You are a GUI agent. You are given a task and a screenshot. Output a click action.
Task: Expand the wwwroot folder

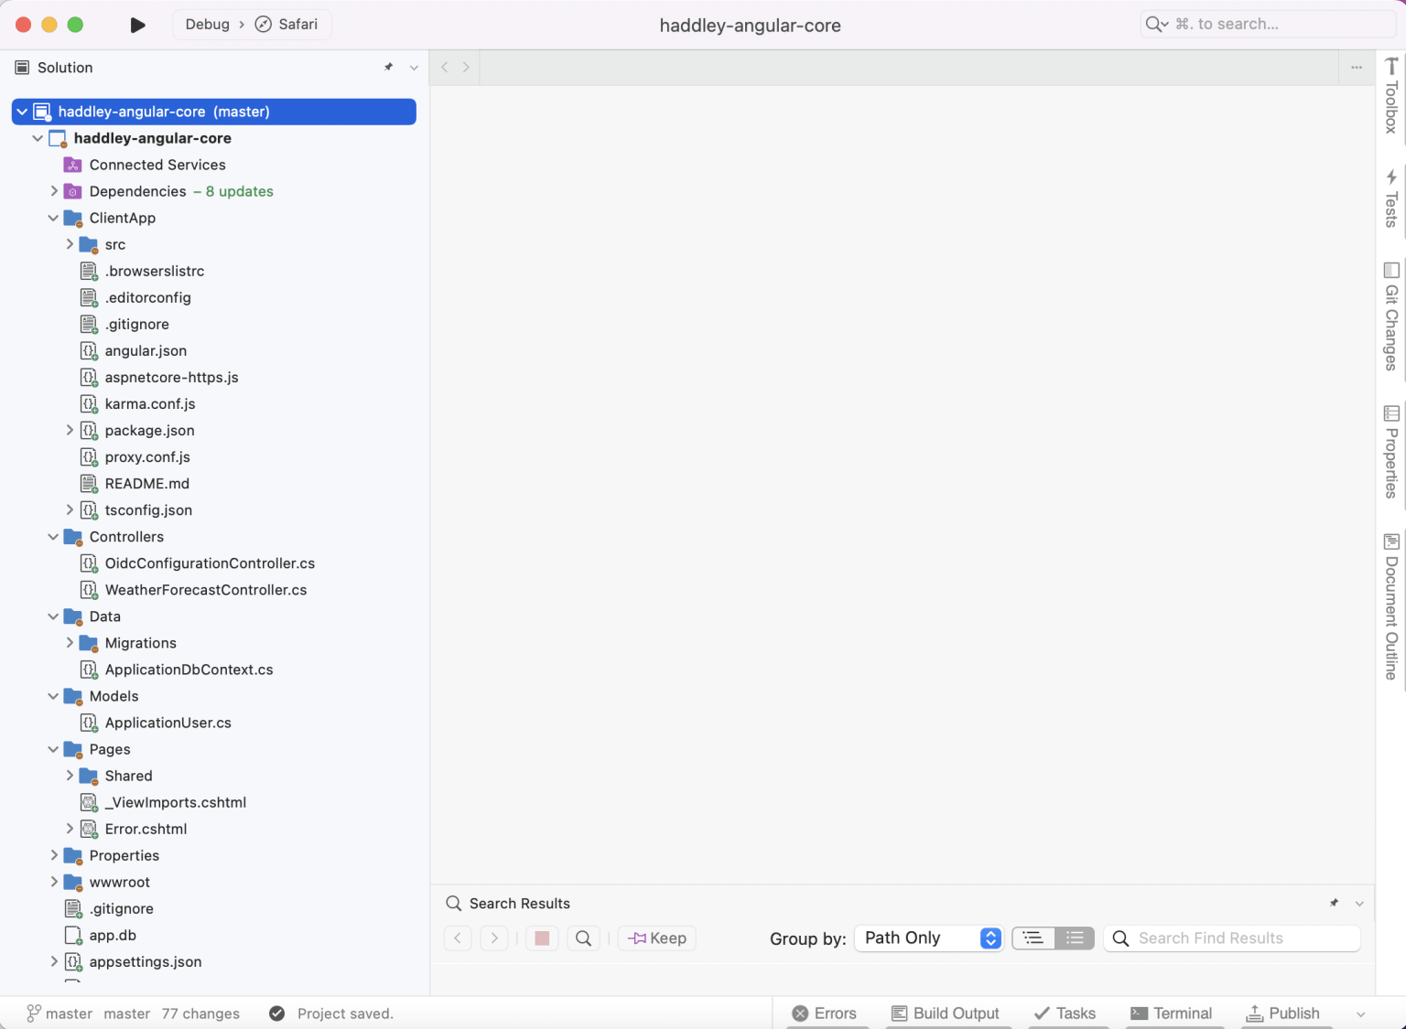pos(54,882)
